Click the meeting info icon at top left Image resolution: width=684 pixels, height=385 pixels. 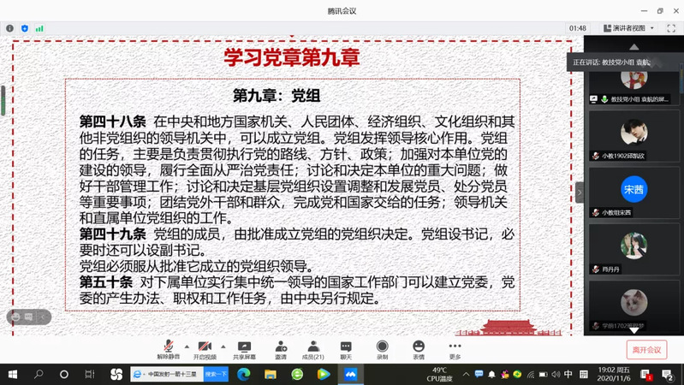coord(10,28)
